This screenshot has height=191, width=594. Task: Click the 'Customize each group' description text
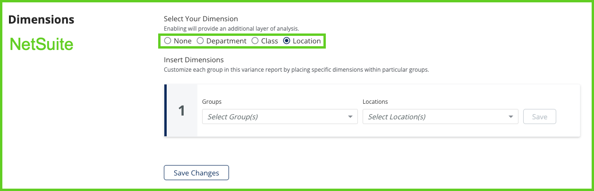pos(296,70)
